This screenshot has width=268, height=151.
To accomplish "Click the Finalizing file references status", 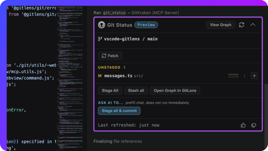I will pyautogui.click(x=118, y=141).
